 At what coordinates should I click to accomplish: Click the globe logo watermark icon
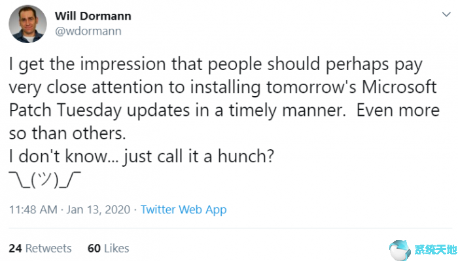pyautogui.click(x=400, y=250)
